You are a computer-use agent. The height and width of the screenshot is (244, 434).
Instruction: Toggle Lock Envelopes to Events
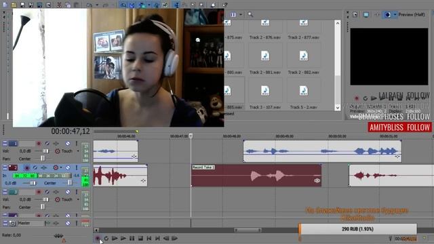157,5
